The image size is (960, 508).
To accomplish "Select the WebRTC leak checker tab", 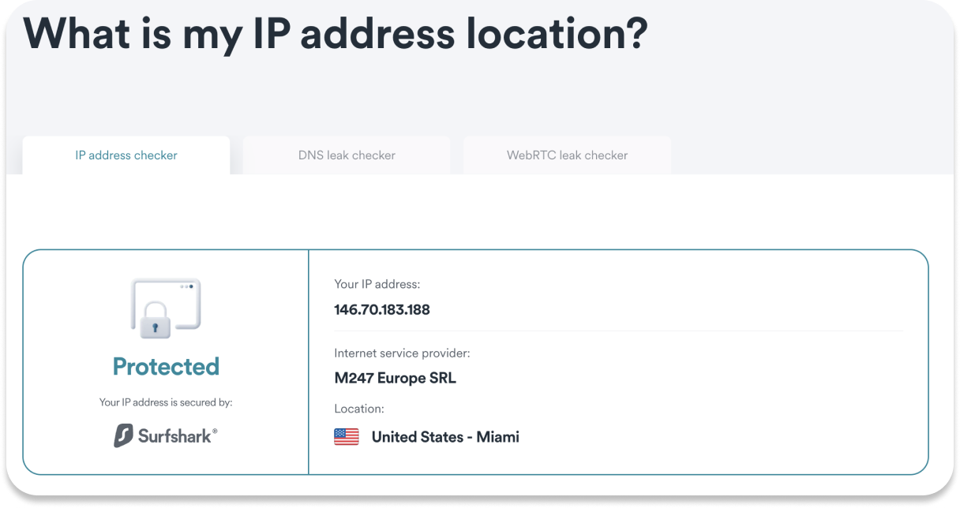I will point(567,155).
